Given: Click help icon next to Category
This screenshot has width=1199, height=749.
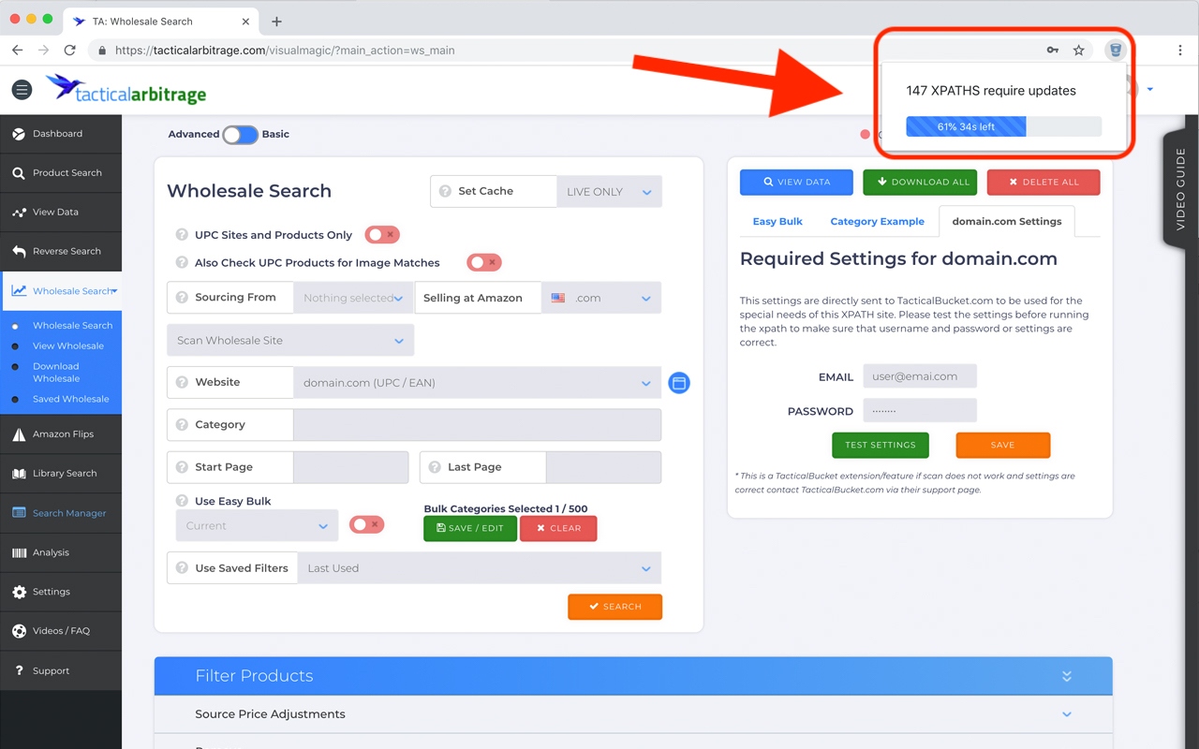Looking at the screenshot, I should pos(182,425).
